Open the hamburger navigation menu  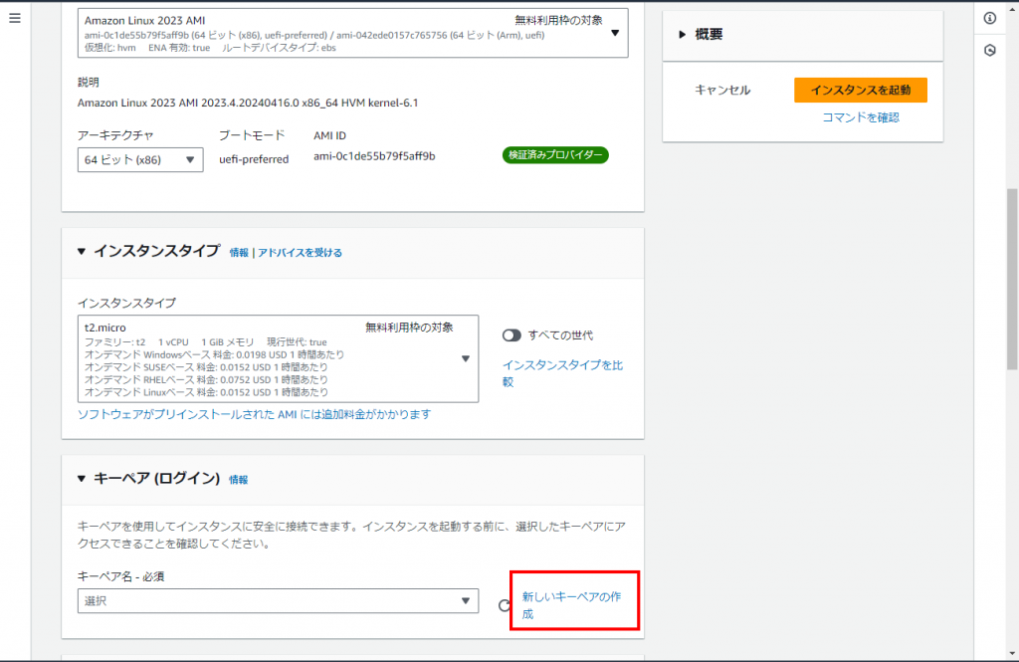(15, 19)
